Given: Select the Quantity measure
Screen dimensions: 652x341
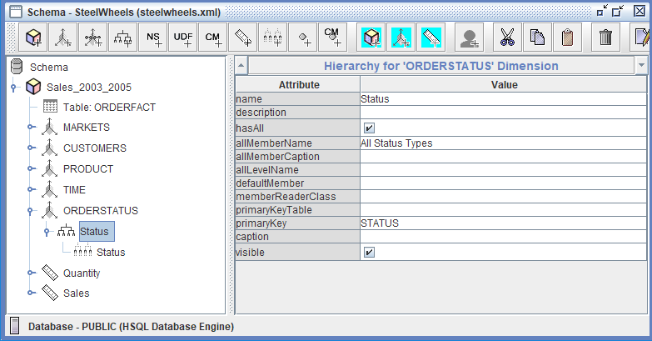Looking at the screenshot, I should (x=82, y=273).
